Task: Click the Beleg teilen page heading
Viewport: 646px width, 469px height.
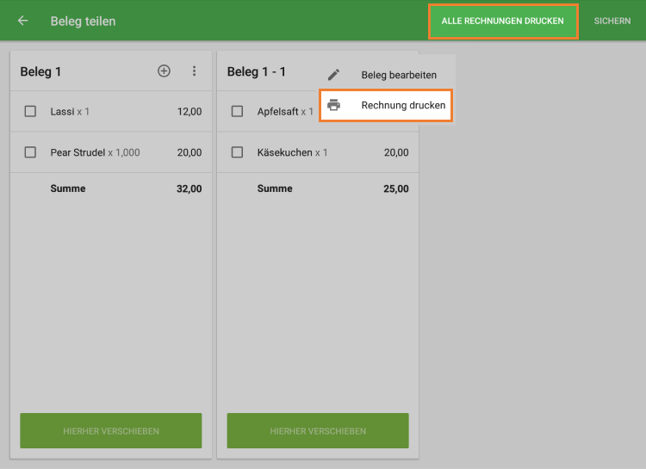Action: 83,21
